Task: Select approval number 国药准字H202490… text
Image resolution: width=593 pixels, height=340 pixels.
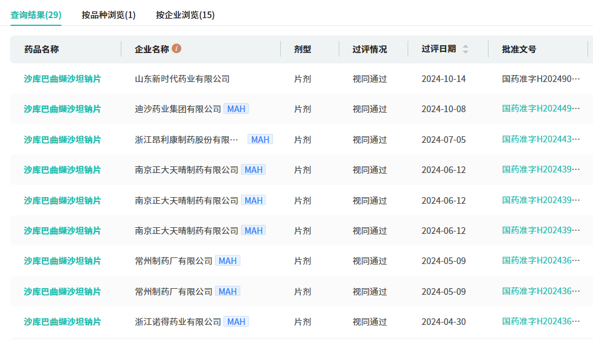Action: pyautogui.click(x=541, y=79)
